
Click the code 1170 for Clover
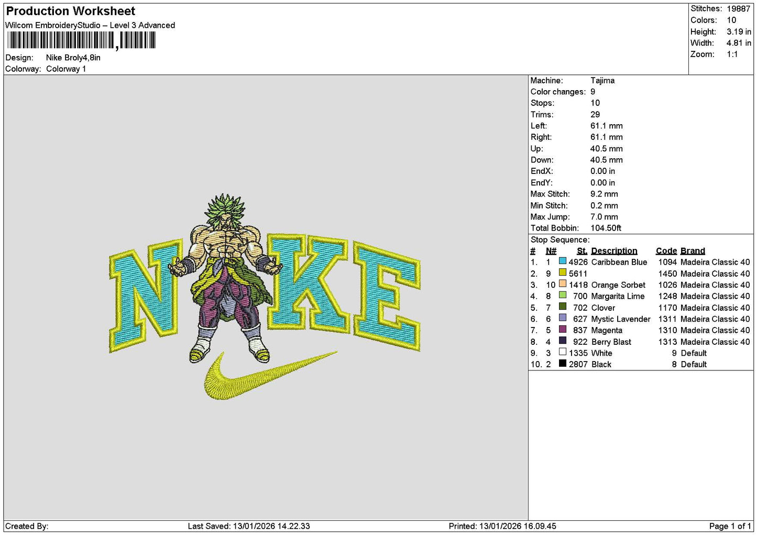click(x=667, y=308)
